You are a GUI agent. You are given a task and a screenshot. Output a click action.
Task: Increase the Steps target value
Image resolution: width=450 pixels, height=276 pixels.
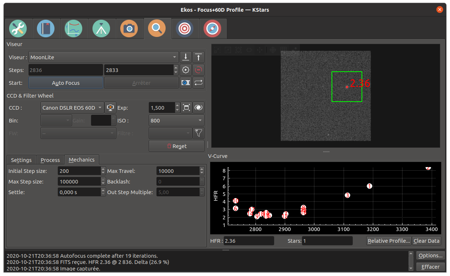(176, 67)
